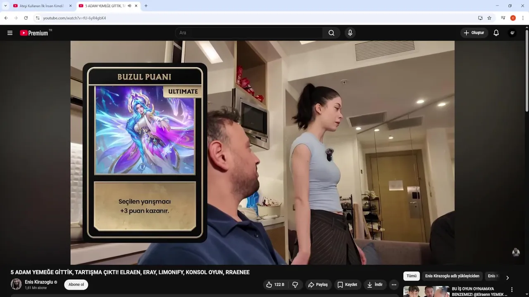Image resolution: width=529 pixels, height=297 pixels.
Task: View site information icon in address bar
Action: 38,18
